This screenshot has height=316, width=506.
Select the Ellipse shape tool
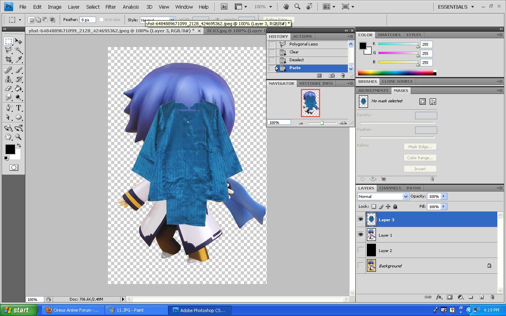pyautogui.click(x=19, y=117)
